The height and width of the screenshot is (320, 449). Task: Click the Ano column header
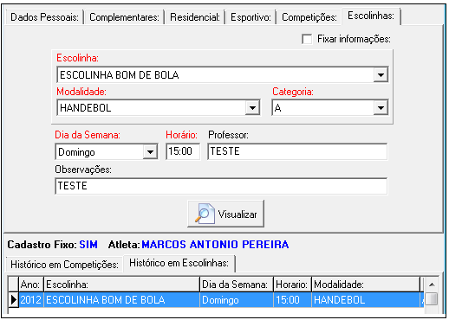coord(31,285)
